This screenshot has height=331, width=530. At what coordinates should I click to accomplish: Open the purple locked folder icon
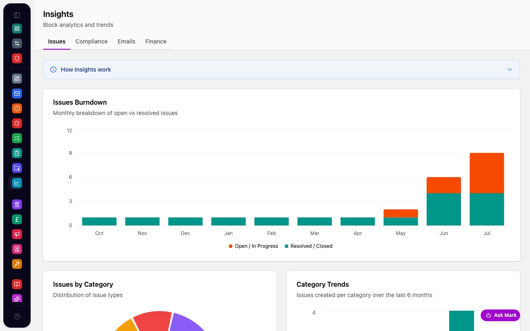pyautogui.click(x=17, y=168)
